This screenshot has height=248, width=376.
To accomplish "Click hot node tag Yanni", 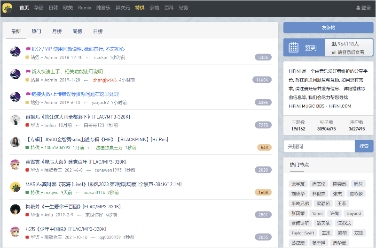I will [x=318, y=213].
